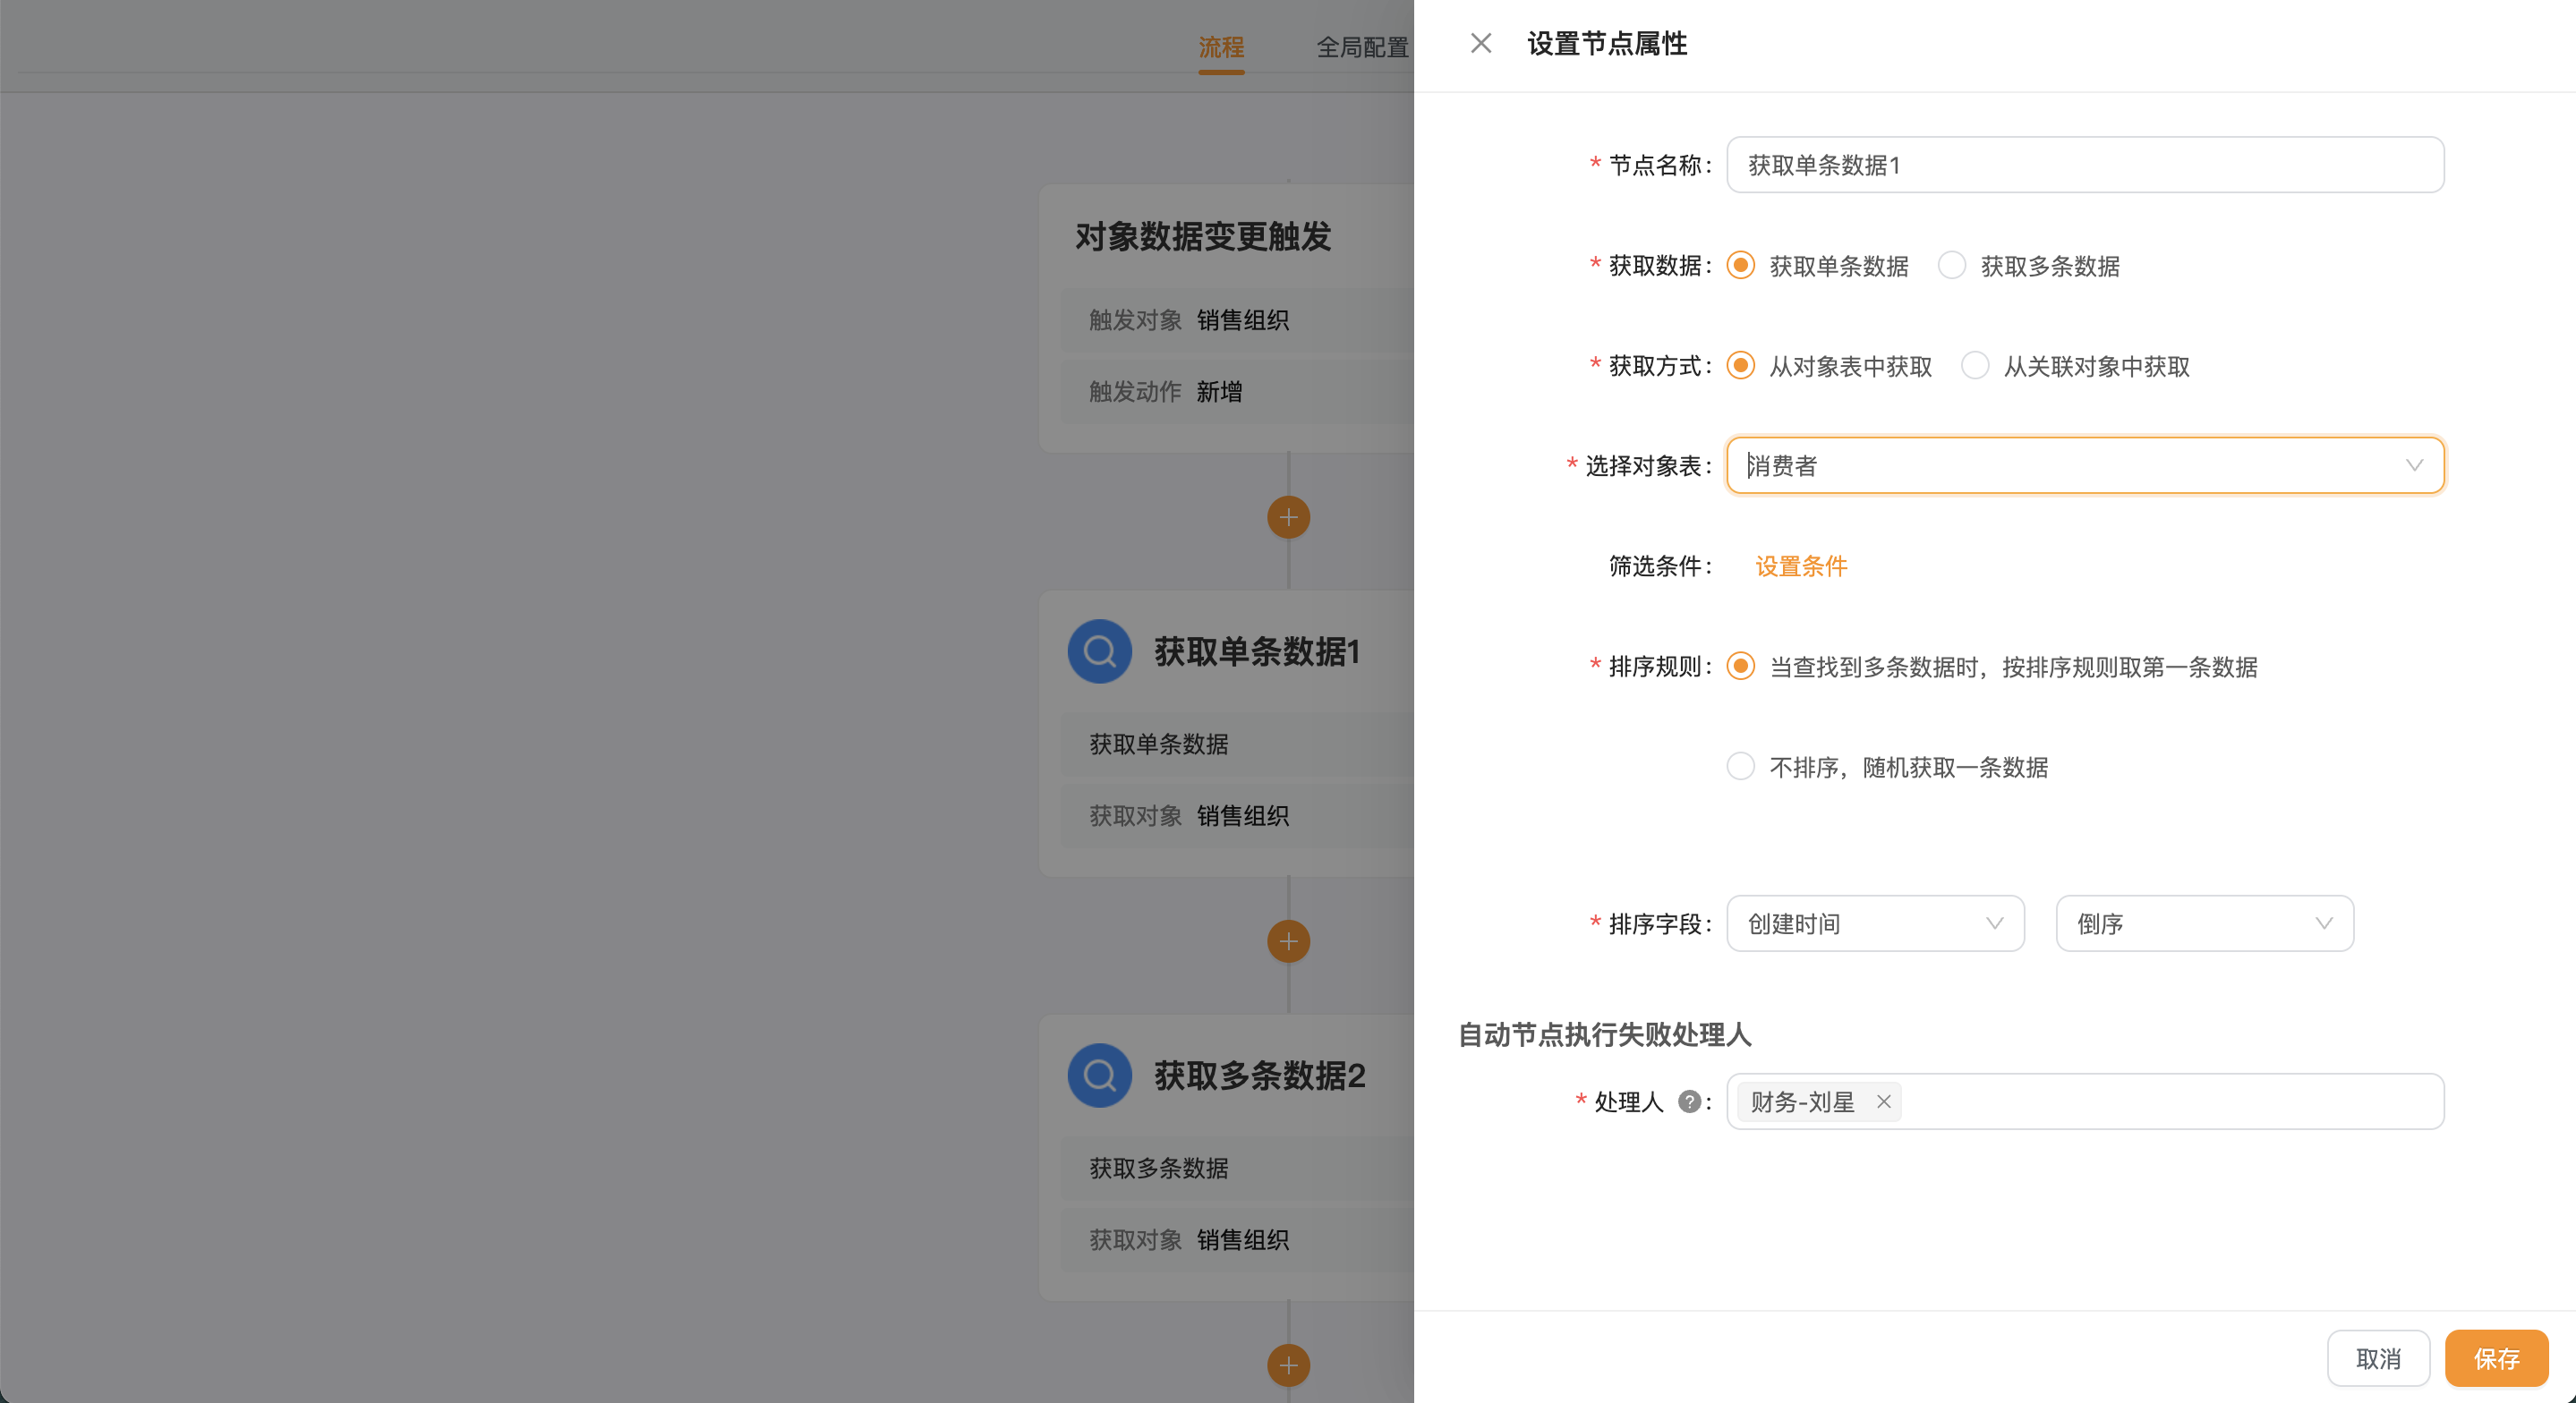Click the 对象数据变更触发 card title
2576x1403 pixels.
1203,236
